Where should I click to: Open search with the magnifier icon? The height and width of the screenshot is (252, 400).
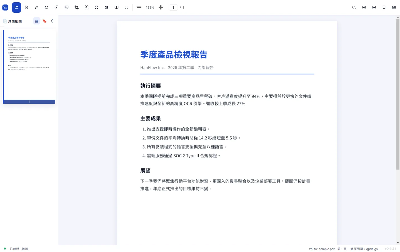[354, 7]
